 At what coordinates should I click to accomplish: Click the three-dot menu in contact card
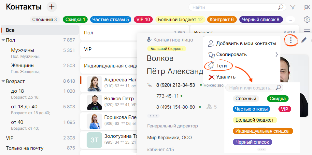click(291, 41)
